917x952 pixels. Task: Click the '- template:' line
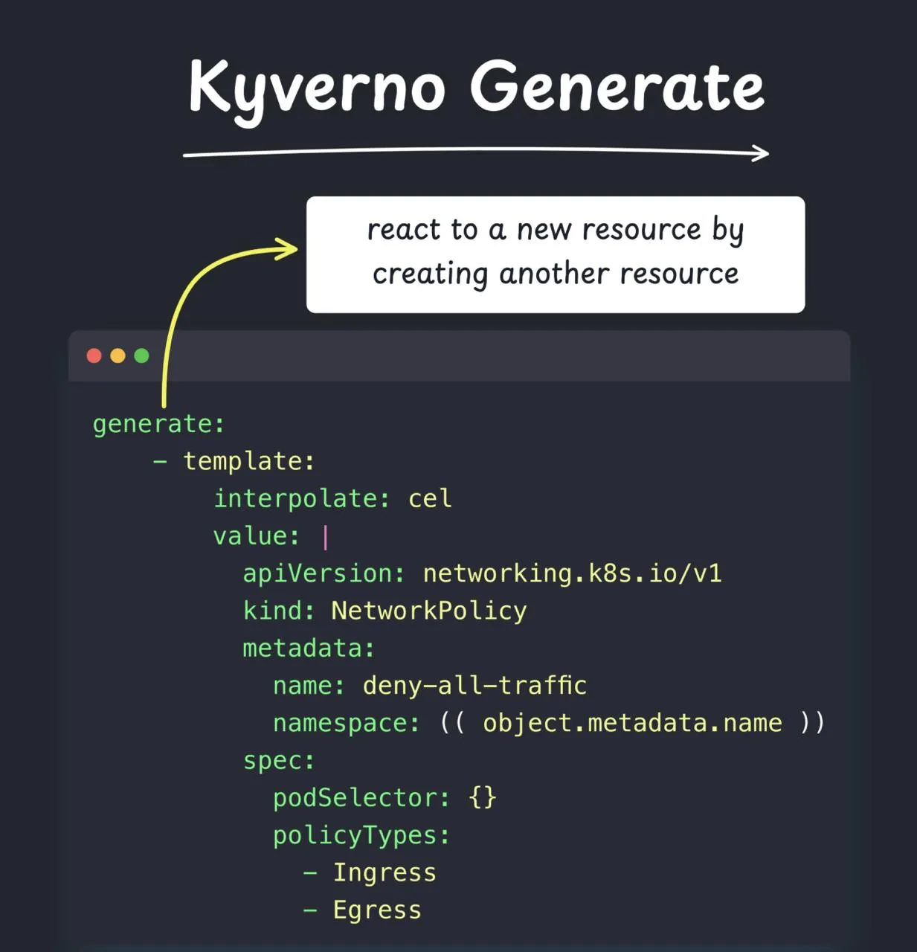click(x=234, y=461)
